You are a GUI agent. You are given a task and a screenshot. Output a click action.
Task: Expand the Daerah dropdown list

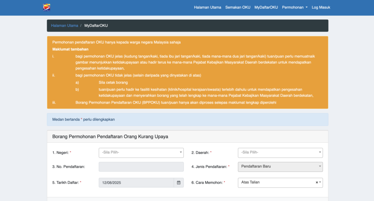pyautogui.click(x=280, y=152)
